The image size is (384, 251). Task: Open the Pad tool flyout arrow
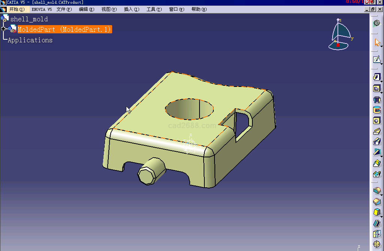click(x=382, y=81)
